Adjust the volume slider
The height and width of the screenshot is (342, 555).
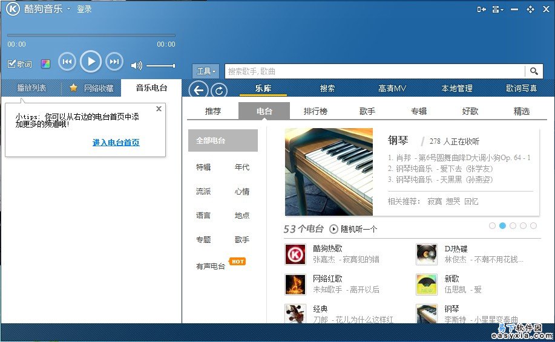(161, 65)
